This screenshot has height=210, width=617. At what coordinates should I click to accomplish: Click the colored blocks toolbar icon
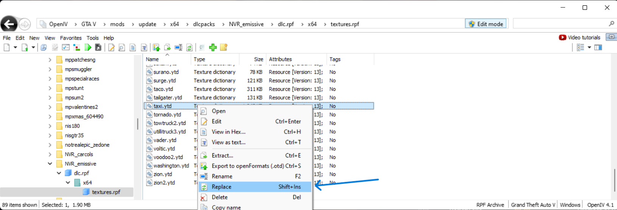(x=76, y=47)
